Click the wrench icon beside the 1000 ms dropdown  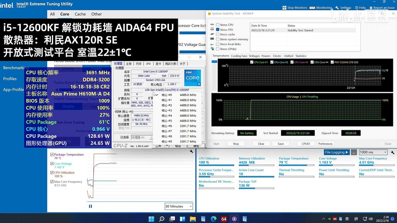(392, 152)
